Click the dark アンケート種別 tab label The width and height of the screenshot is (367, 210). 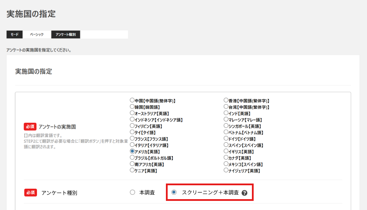point(66,34)
